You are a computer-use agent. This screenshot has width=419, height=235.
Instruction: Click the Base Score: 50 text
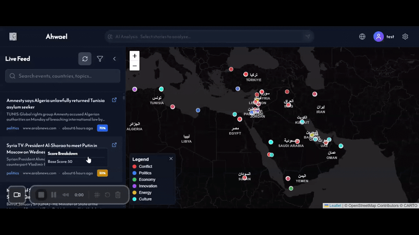coord(60,162)
